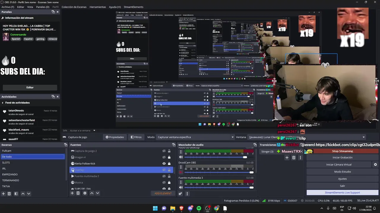
Task: Unlock the Alerta Follow Kick source
Action: pos(169,164)
